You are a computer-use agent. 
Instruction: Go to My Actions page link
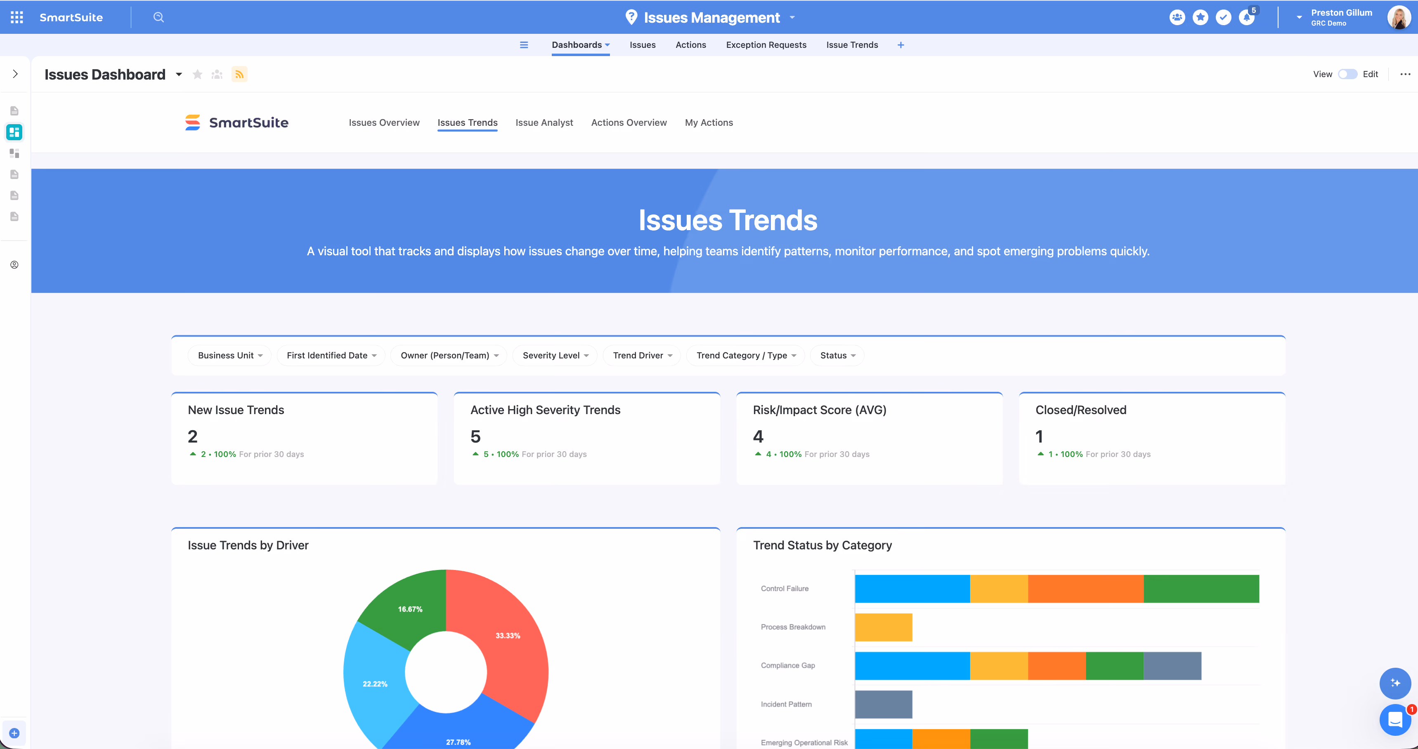(709, 122)
